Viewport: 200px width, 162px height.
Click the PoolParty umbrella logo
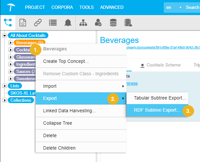[x=11, y=7]
